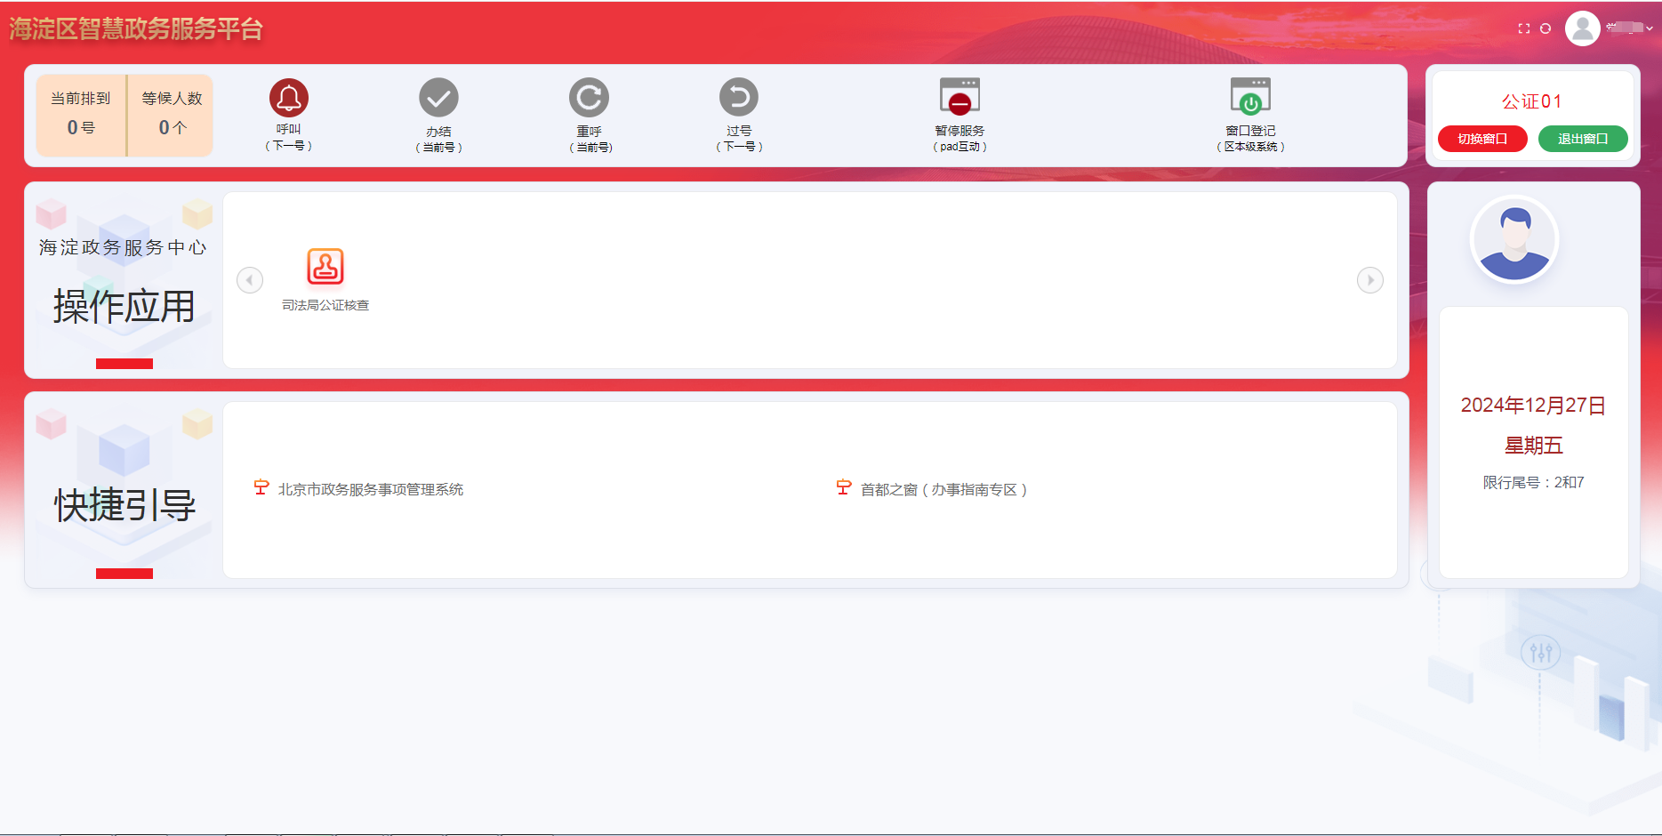The width and height of the screenshot is (1662, 836).
Task: Click the 重呼 (recall current number) icon
Action: coord(589,98)
